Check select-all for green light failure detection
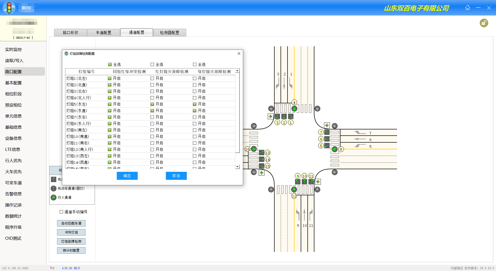This screenshot has width=496, height=271. tap(195, 64)
